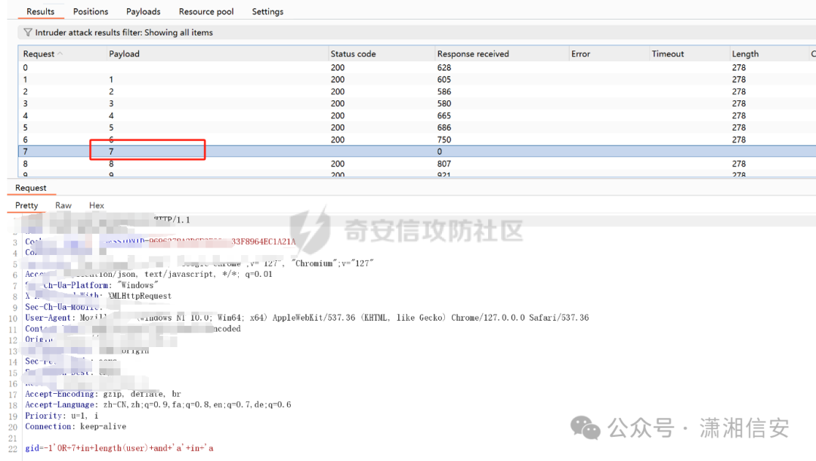Open the Results tab
Screen dimensions: 816x461
40,11
